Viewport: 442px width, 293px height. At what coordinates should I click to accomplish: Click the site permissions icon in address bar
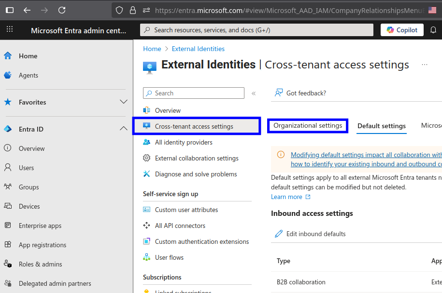[146, 11]
